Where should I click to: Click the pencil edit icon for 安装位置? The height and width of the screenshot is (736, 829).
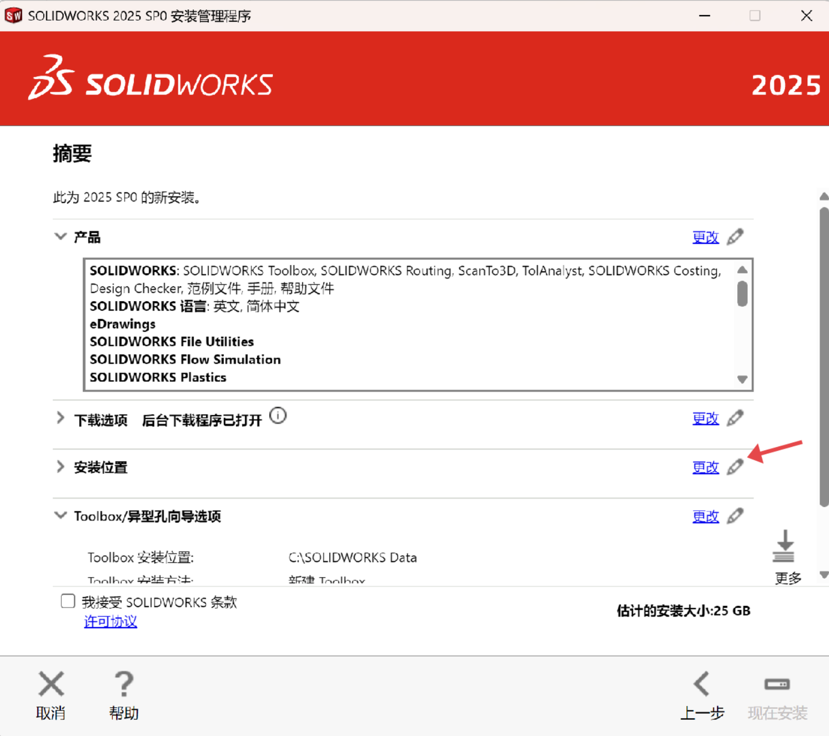point(735,467)
